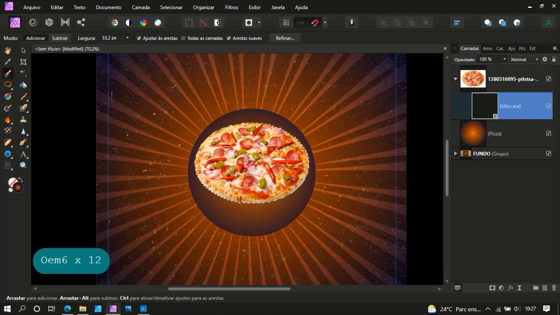The height and width of the screenshot is (315, 560).
Task: Switch to the Pcs panel tab
Action: pyautogui.click(x=522, y=49)
